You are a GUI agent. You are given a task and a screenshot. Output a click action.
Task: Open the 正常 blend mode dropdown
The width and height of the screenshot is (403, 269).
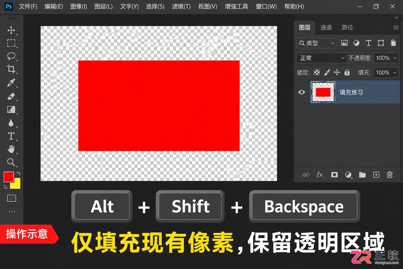(x=321, y=58)
